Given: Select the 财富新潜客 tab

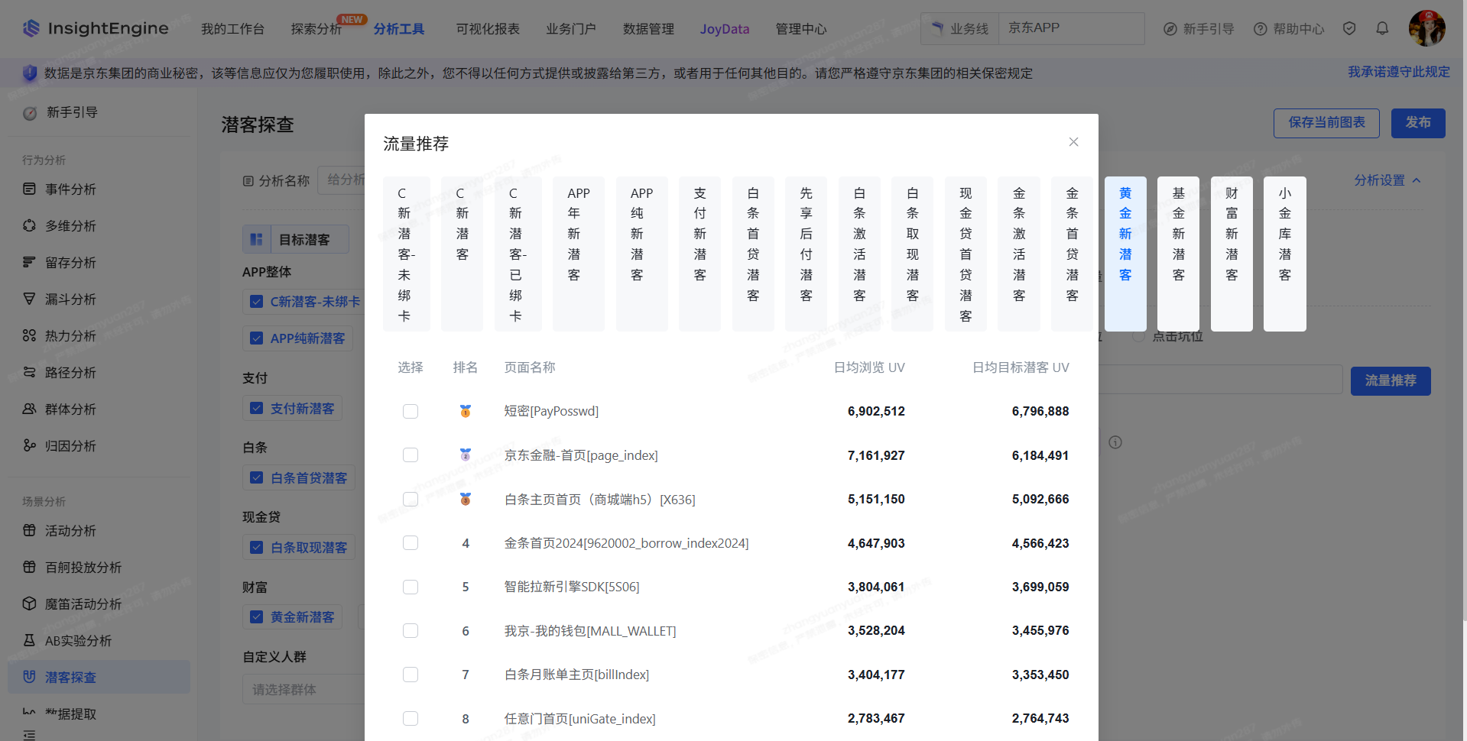Looking at the screenshot, I should tap(1232, 254).
